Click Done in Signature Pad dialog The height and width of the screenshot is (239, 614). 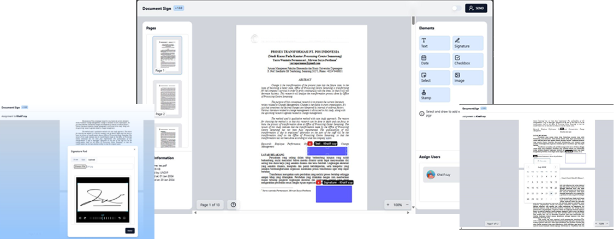129,231
